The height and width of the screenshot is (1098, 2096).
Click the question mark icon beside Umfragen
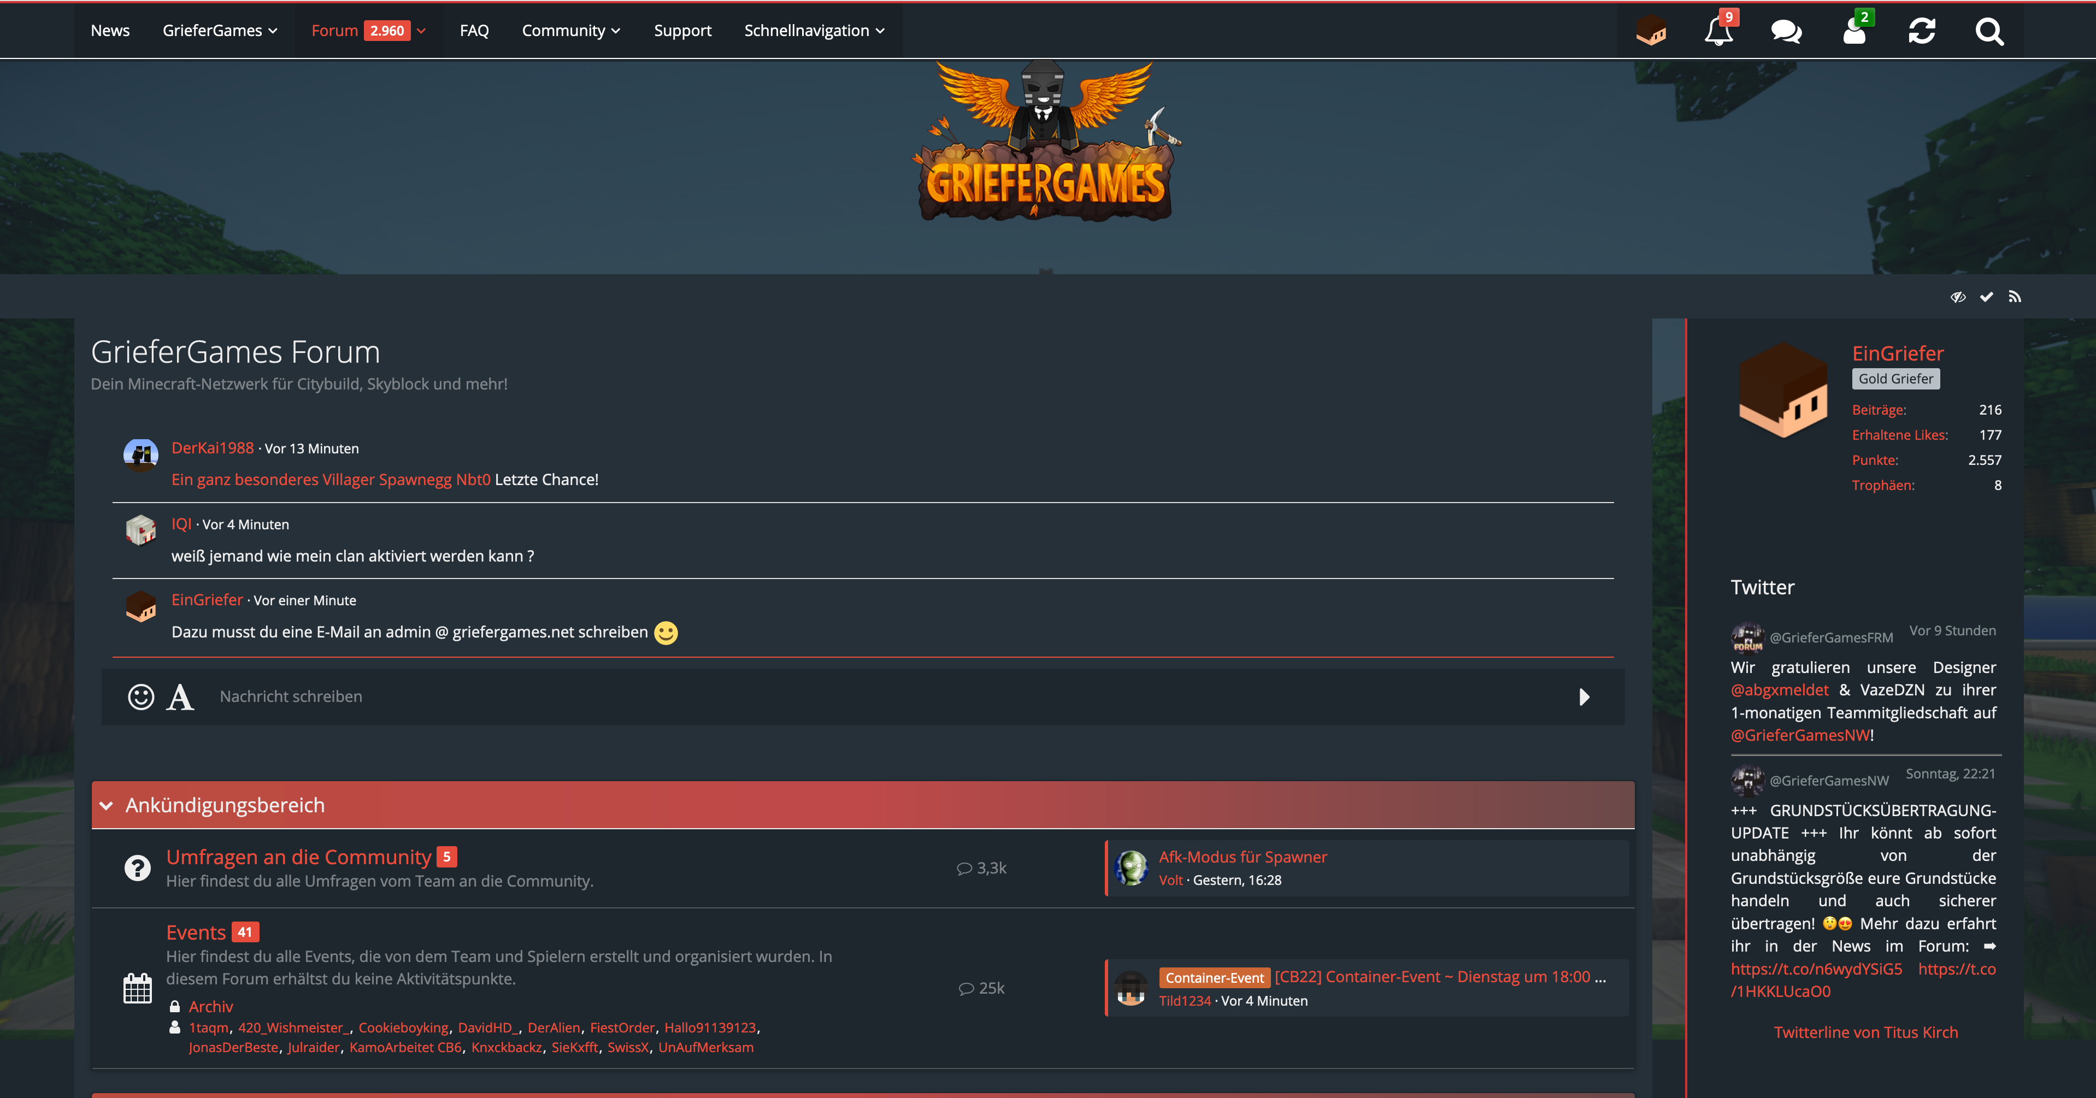(x=138, y=868)
